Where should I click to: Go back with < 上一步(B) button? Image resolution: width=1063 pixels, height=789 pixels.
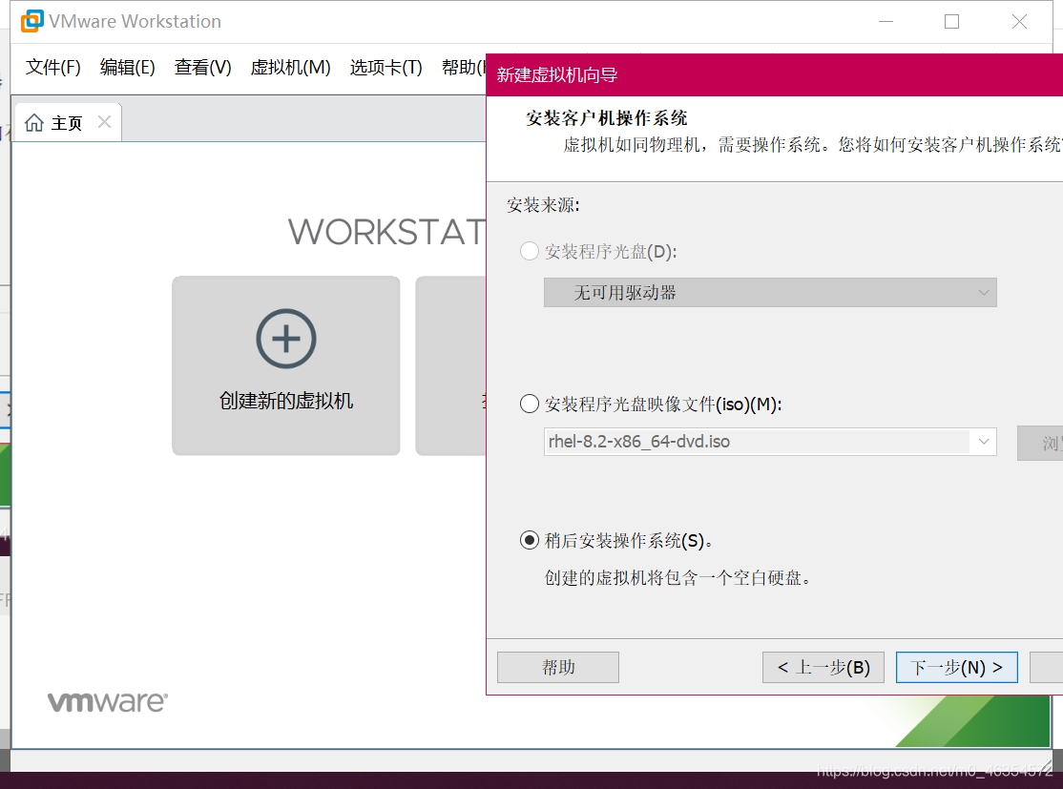pyautogui.click(x=823, y=668)
